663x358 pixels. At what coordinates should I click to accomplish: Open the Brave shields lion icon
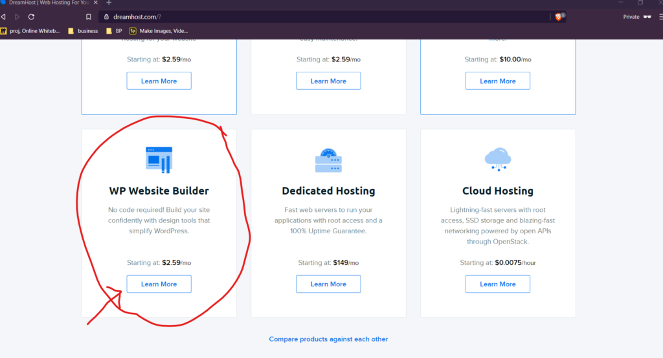pyautogui.click(x=559, y=17)
